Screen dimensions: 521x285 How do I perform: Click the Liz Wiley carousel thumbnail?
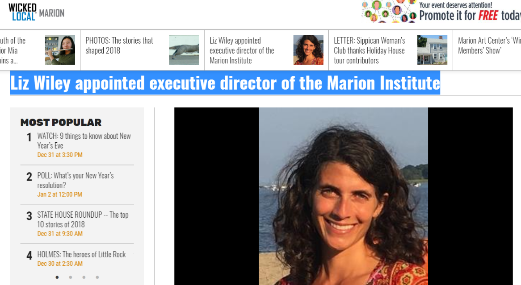[308, 50]
